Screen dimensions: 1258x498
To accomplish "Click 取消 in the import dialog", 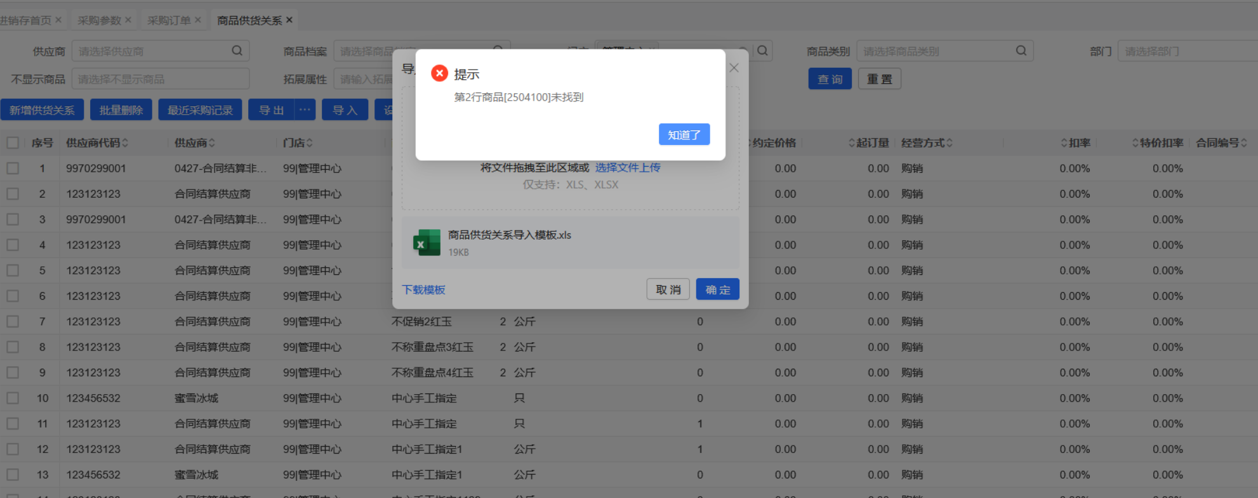I will (x=668, y=290).
